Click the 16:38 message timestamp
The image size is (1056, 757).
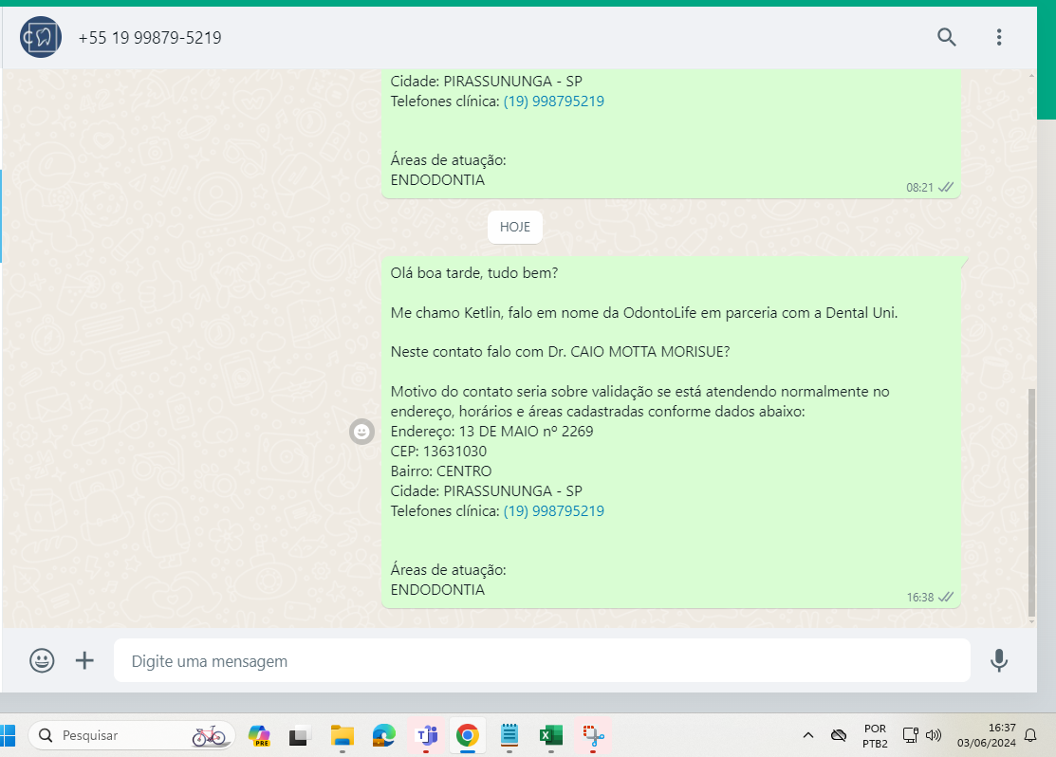tap(920, 598)
